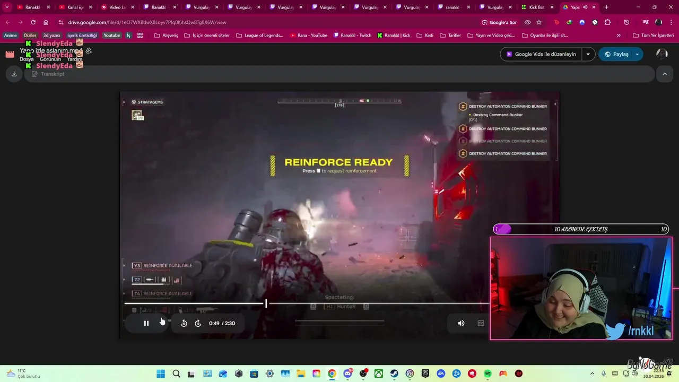Open Discord from the taskbar
This screenshot has height=382, width=679.
click(x=347, y=374)
